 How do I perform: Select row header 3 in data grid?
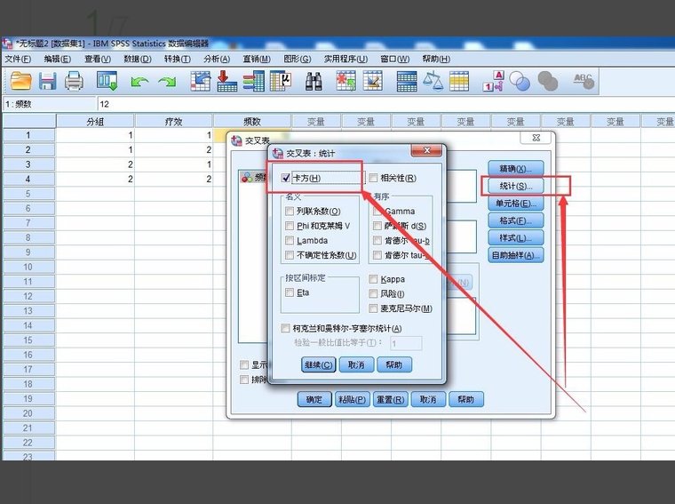28,164
